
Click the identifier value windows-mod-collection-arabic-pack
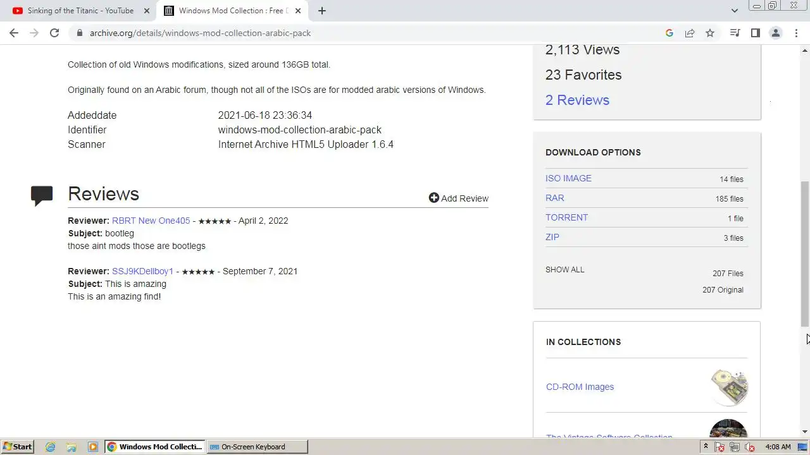[300, 130]
